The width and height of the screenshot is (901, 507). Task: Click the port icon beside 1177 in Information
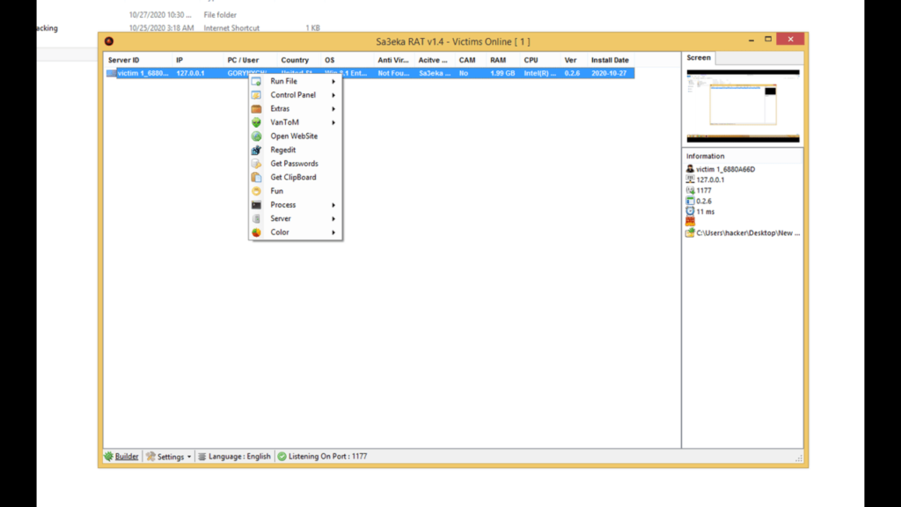(x=690, y=190)
